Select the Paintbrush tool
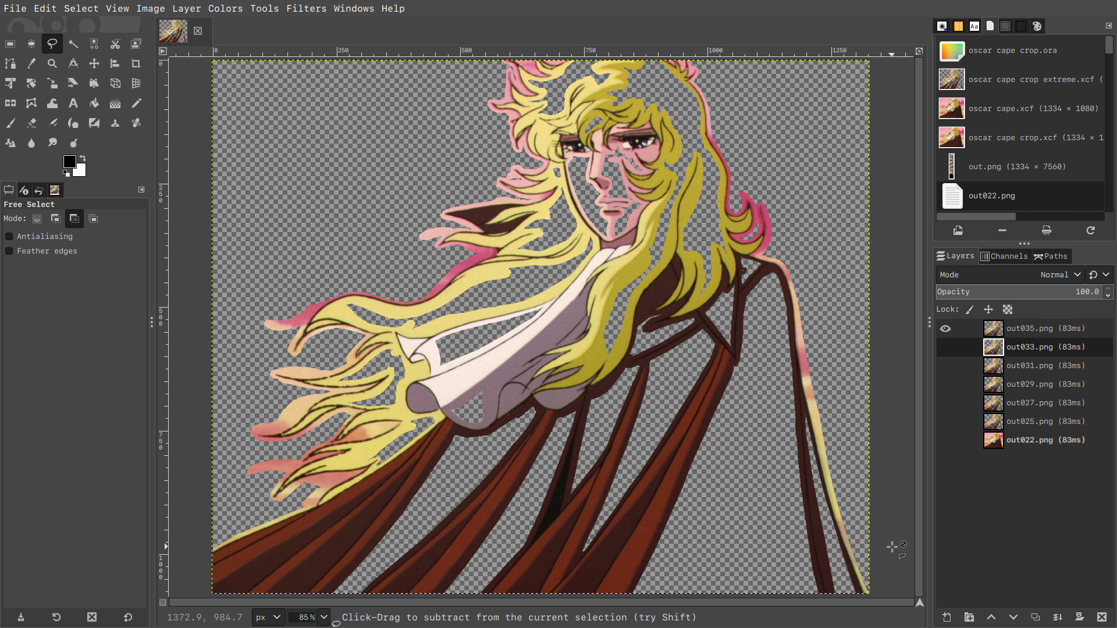This screenshot has width=1117, height=628. coord(10,123)
